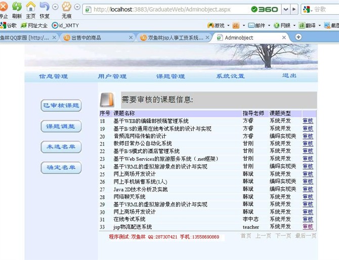Open the 系统设置 navigation menu
339x260 pixels.
pos(230,76)
